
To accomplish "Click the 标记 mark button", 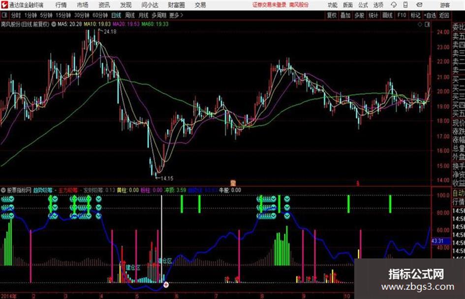I will click(x=415, y=15).
